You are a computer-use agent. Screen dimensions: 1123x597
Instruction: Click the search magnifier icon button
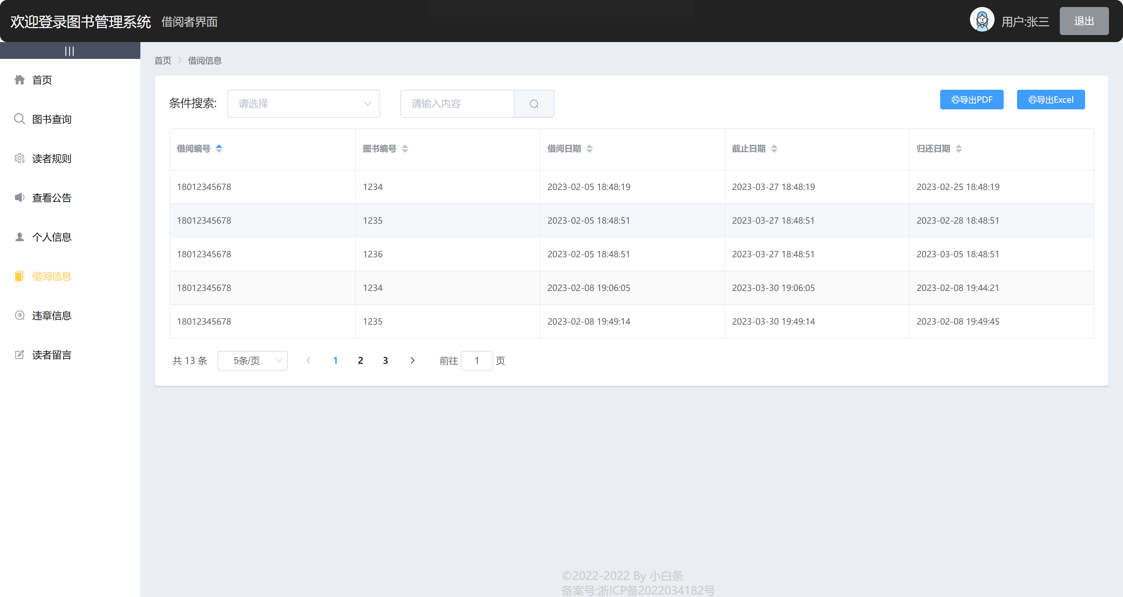tap(533, 104)
